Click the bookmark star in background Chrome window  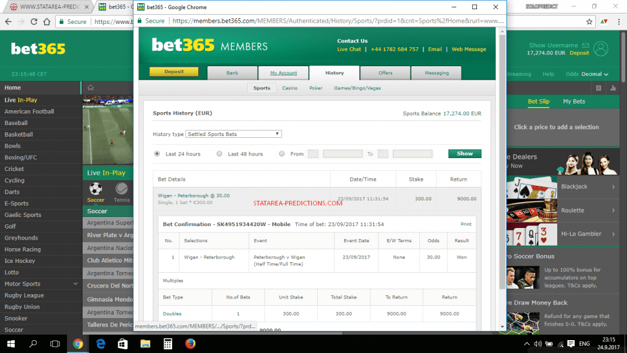tap(589, 21)
